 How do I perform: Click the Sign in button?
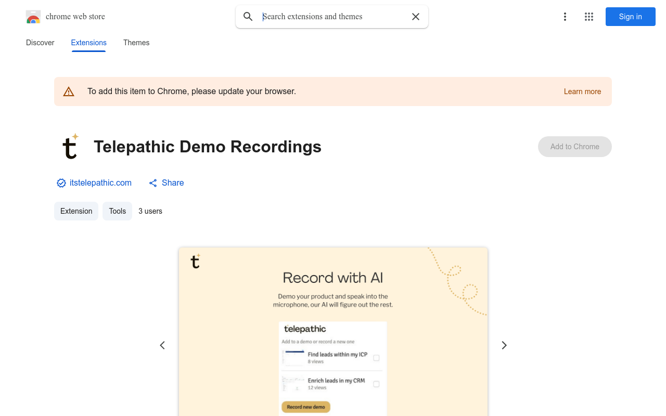click(x=631, y=17)
